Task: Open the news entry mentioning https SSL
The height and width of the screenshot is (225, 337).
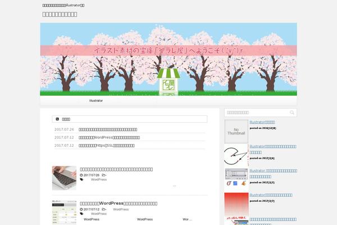Action: click(107, 146)
